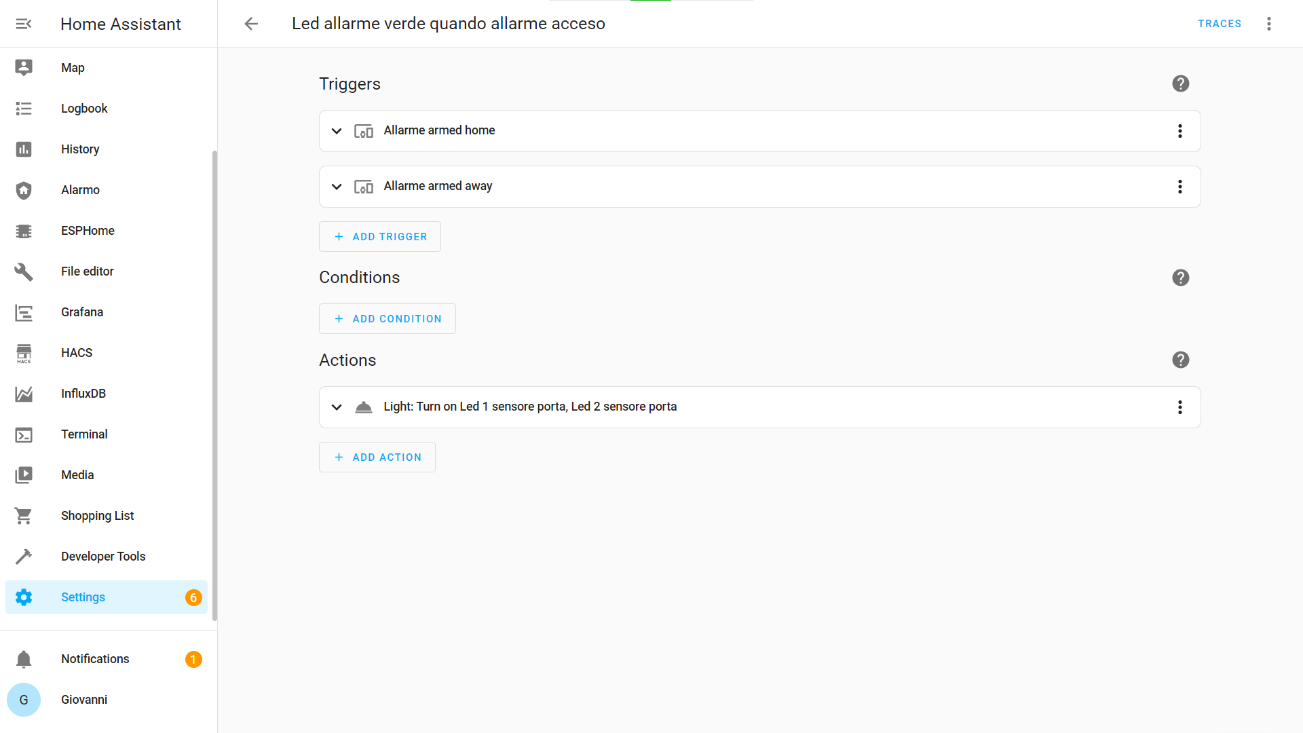Open the Conditions help icon
Screen dimensions: 1303x733
coord(1180,278)
